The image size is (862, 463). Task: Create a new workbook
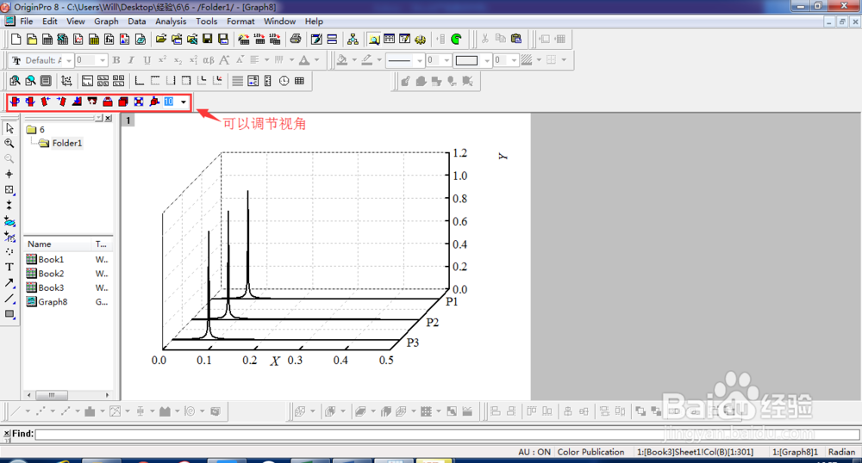[x=47, y=39]
